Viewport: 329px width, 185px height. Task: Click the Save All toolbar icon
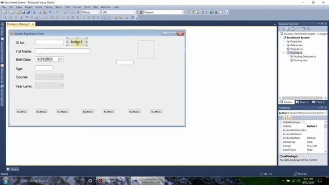coord(28,12)
